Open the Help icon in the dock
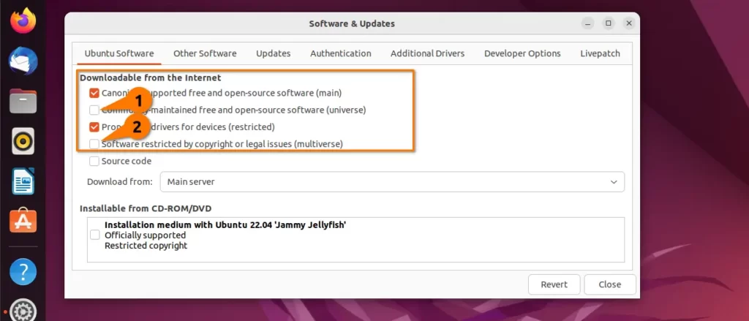 click(23, 271)
